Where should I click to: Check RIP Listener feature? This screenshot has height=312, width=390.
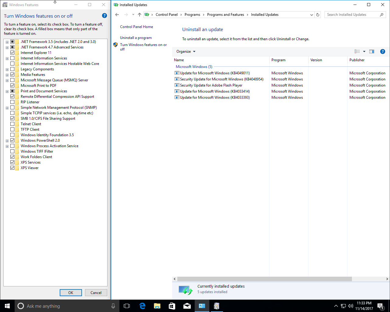coord(12,102)
